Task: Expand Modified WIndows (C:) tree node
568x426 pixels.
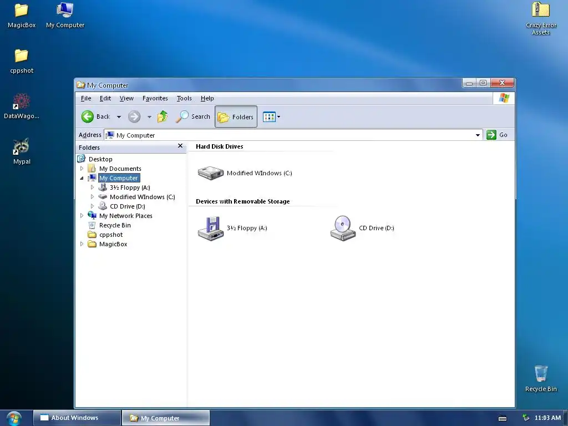Action: point(93,197)
